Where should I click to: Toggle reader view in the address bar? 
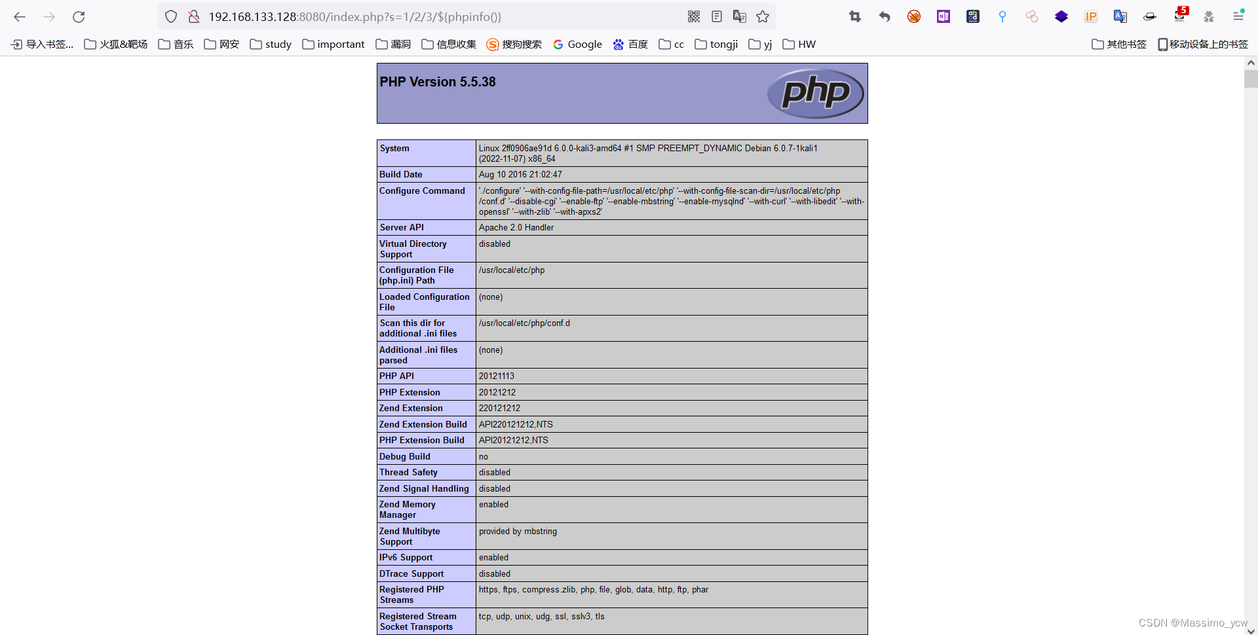(x=717, y=17)
